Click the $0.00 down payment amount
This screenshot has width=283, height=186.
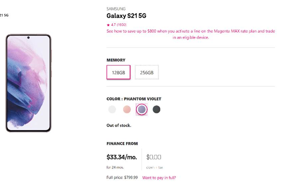click(x=154, y=157)
